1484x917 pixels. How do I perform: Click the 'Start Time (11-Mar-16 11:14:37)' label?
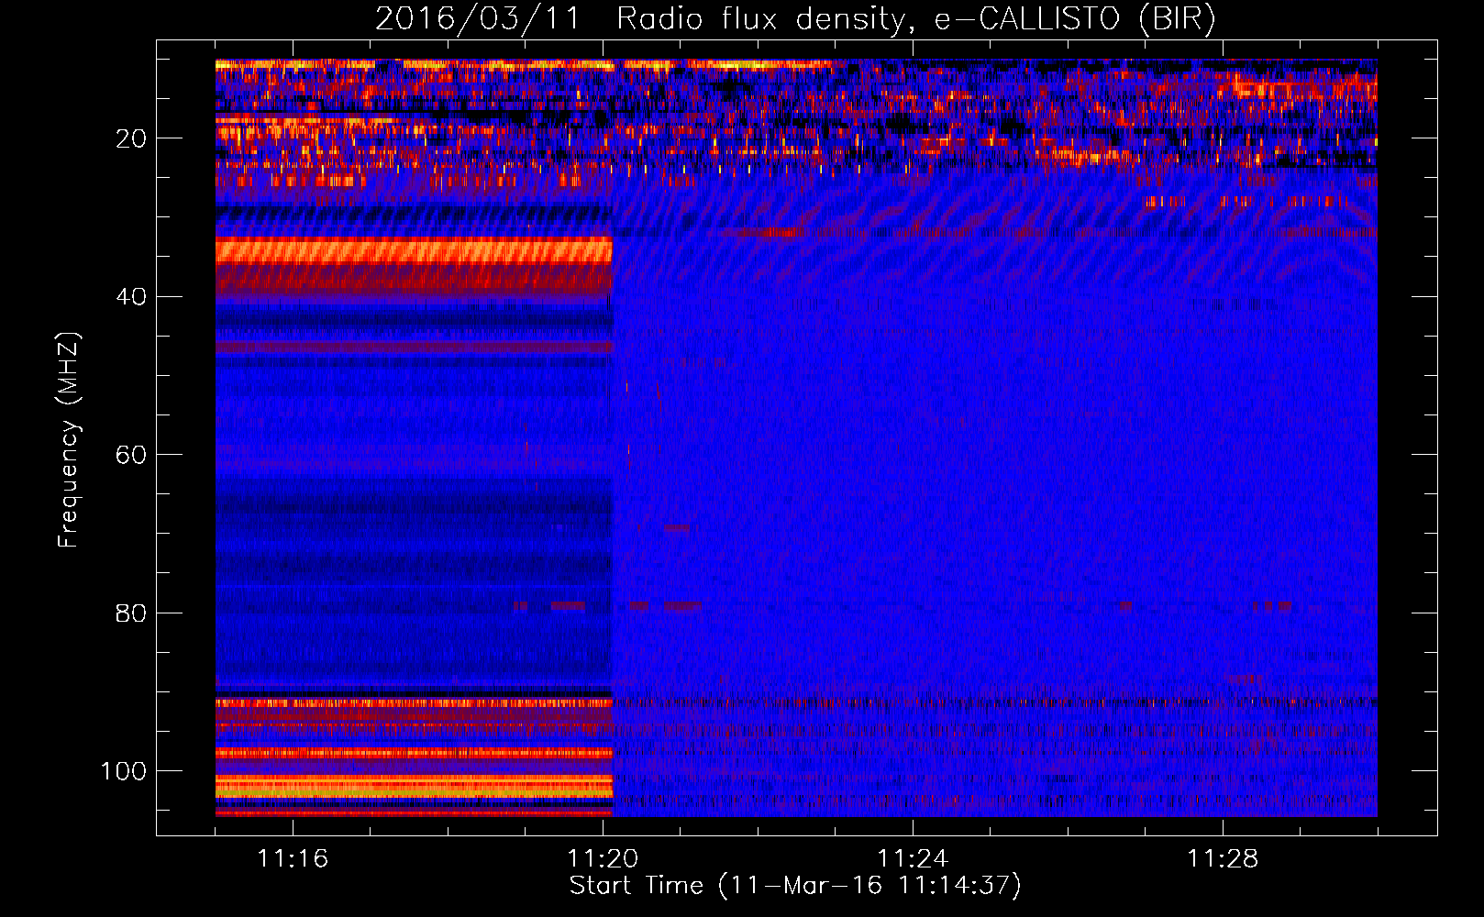coord(795,886)
